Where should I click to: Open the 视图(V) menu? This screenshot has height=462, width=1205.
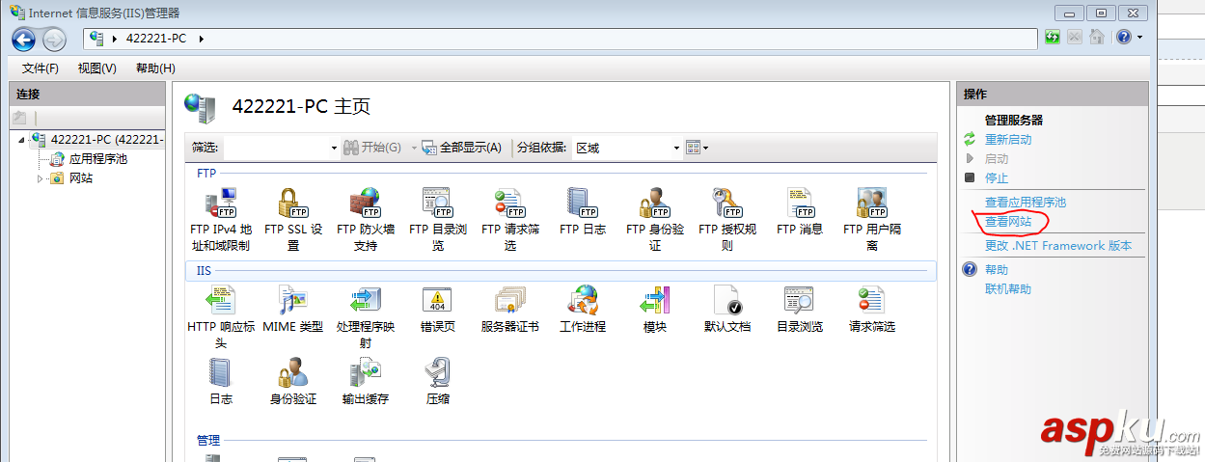[x=96, y=68]
